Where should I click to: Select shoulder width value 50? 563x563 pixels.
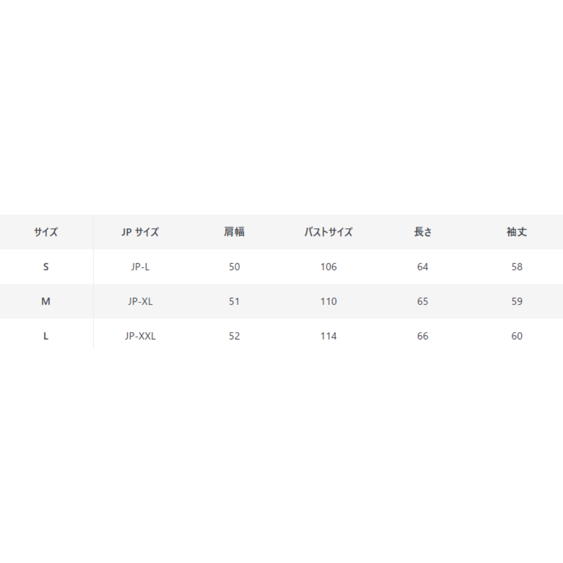click(x=234, y=267)
